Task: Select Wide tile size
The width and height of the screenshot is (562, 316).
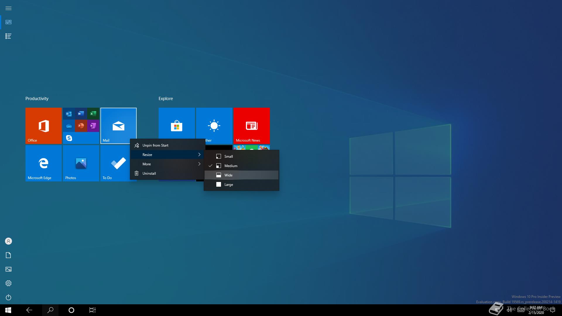Action: coord(241,175)
